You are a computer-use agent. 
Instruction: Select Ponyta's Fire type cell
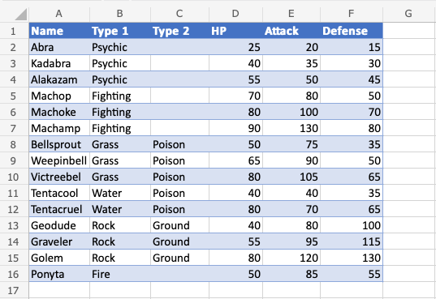120,275
